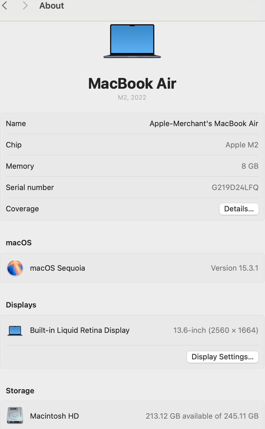Click the Version 15.3.1 text
This screenshot has height=429, width=265.
coord(234,268)
